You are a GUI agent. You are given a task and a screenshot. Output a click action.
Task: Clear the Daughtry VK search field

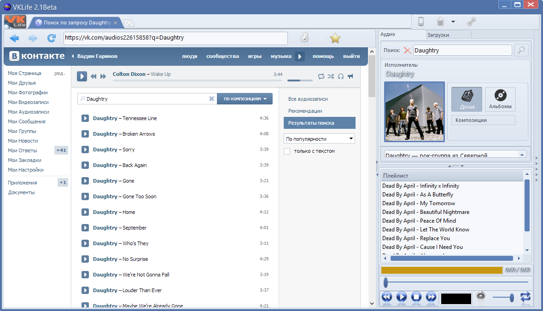[211, 98]
